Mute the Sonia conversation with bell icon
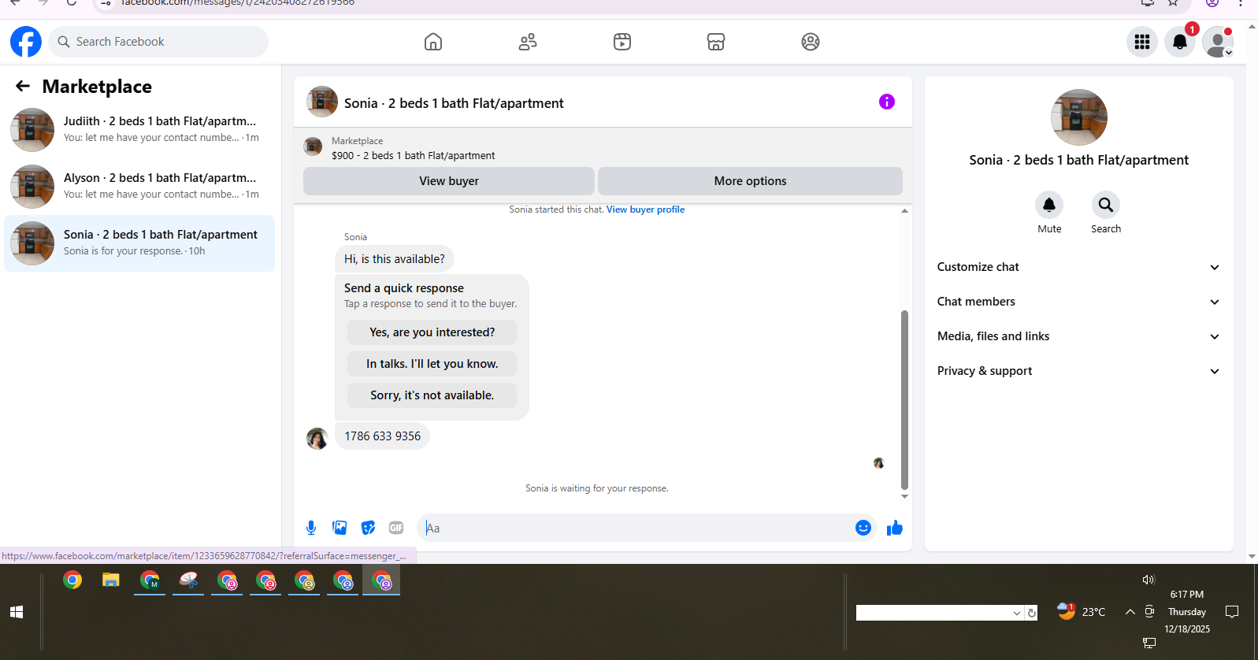 pos(1049,205)
